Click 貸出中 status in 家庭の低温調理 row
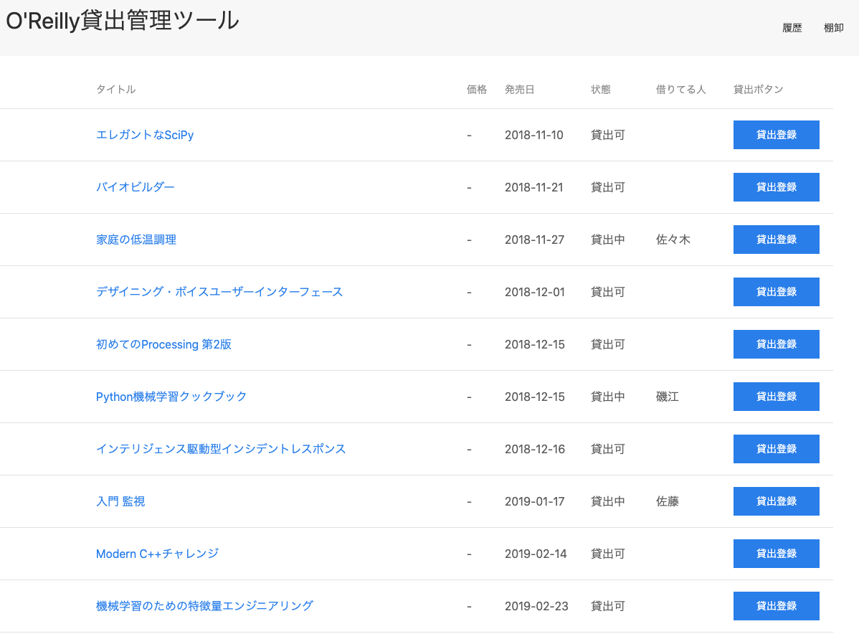 coord(607,240)
